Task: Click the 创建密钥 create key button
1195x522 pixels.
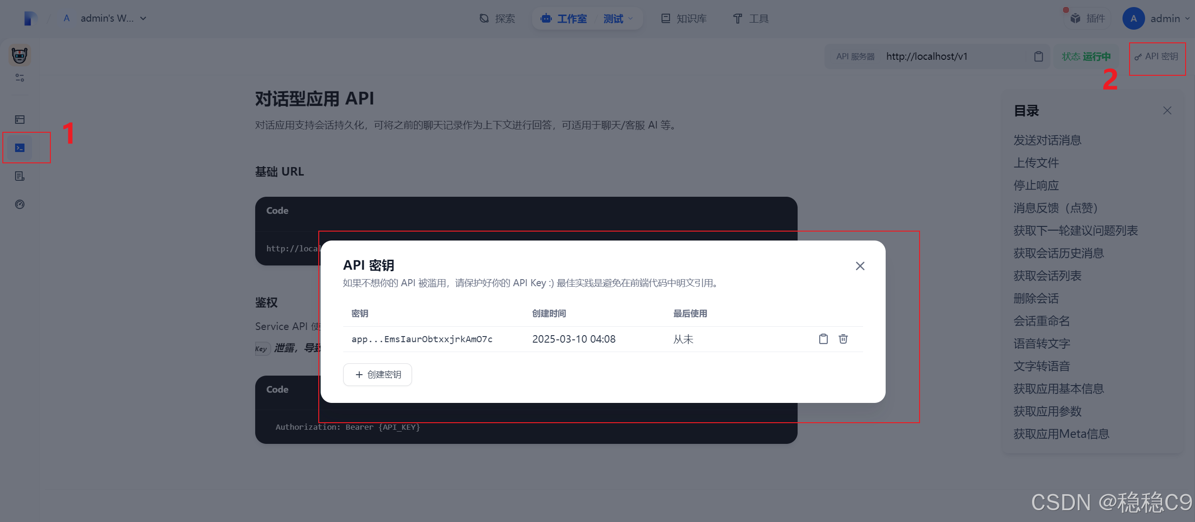Action: tap(378, 375)
